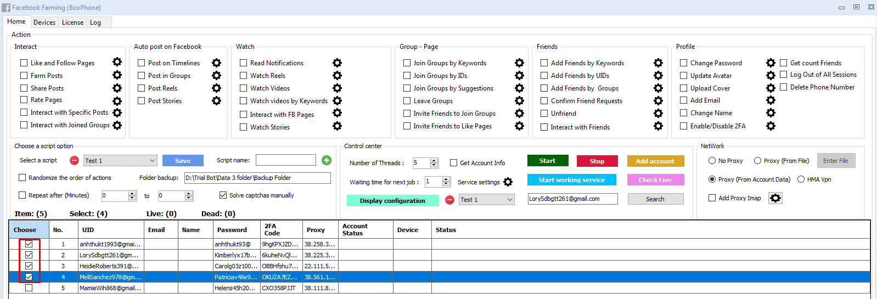
Task: Open settings gear for Invite Friends to Like Pages
Action: [x=519, y=126]
